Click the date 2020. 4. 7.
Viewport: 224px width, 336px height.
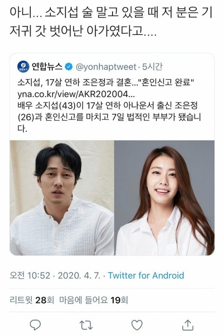[x=79, y=275]
